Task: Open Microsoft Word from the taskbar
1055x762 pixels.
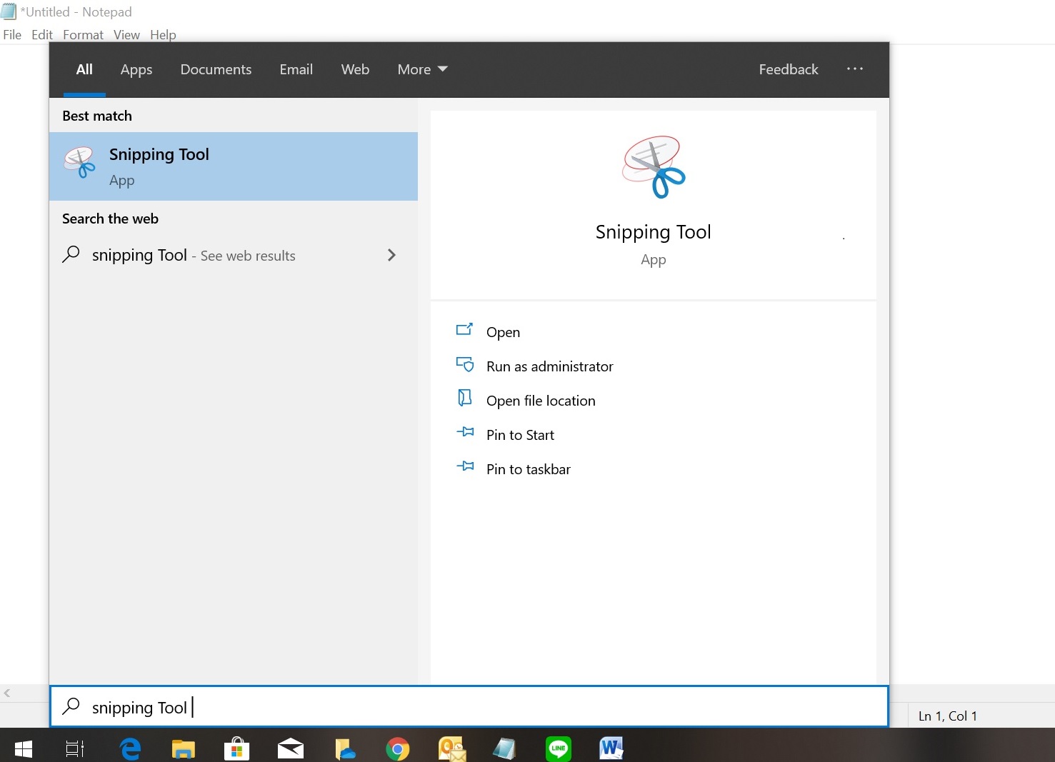Action: point(611,748)
